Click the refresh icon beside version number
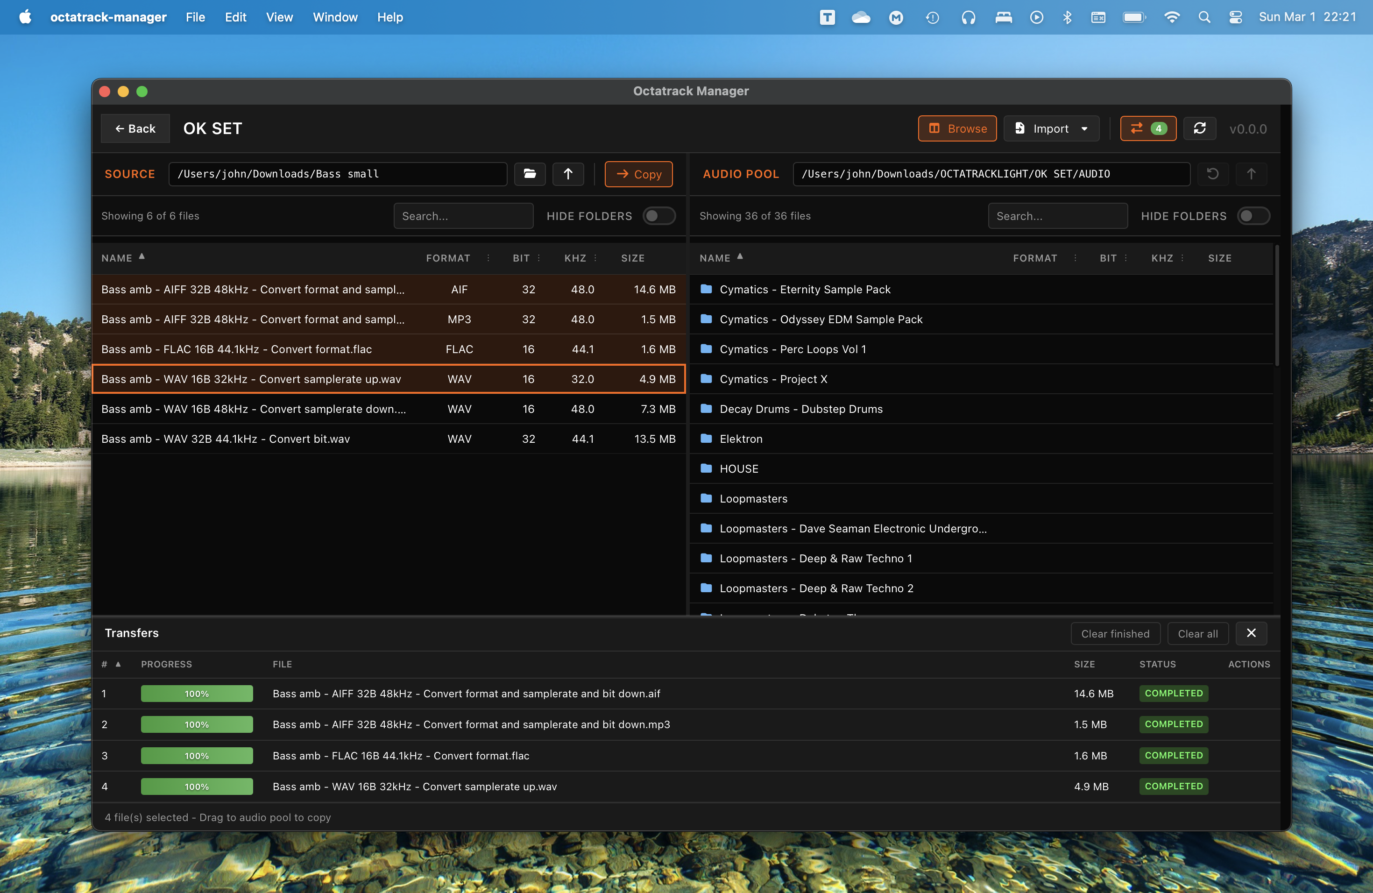 pyautogui.click(x=1199, y=128)
